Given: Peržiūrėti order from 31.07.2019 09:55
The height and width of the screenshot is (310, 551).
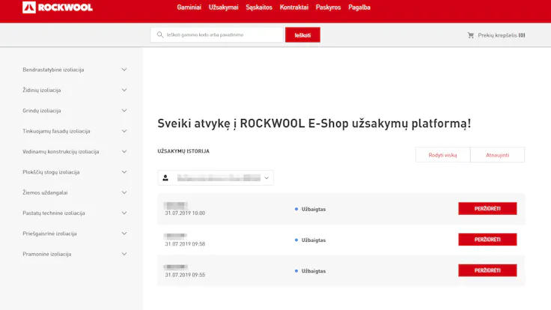Looking at the screenshot, I should (x=487, y=270).
